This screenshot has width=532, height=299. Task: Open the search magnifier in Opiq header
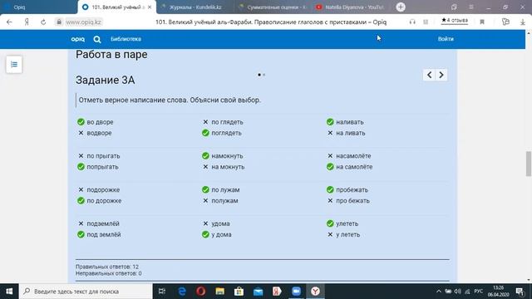[x=97, y=39]
